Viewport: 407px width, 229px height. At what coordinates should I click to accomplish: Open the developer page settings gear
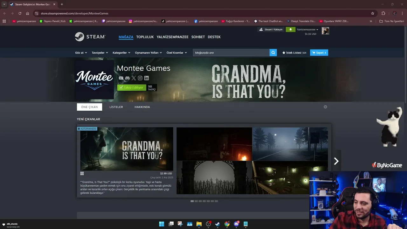coord(325,107)
